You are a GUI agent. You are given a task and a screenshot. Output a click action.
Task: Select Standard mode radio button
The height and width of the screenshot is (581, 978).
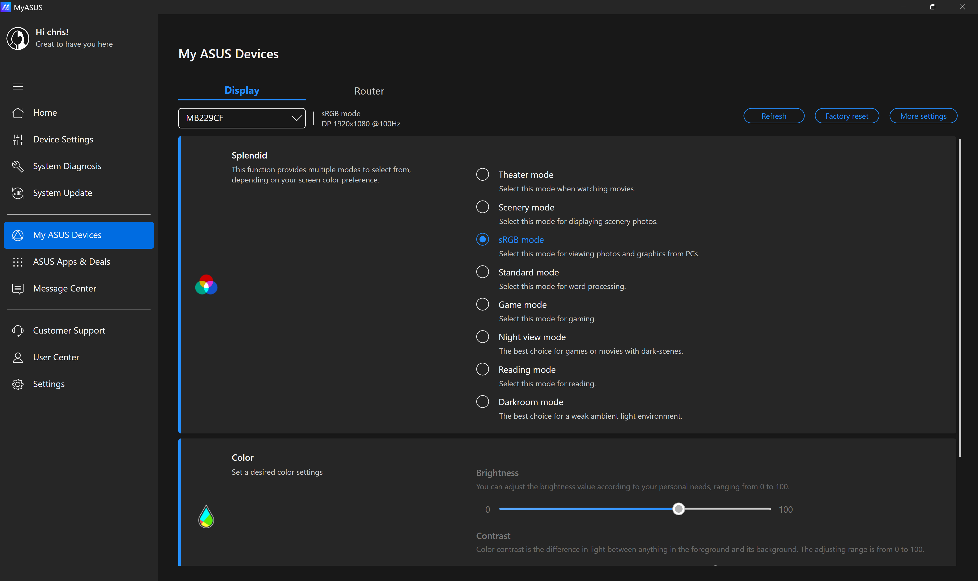[482, 272]
